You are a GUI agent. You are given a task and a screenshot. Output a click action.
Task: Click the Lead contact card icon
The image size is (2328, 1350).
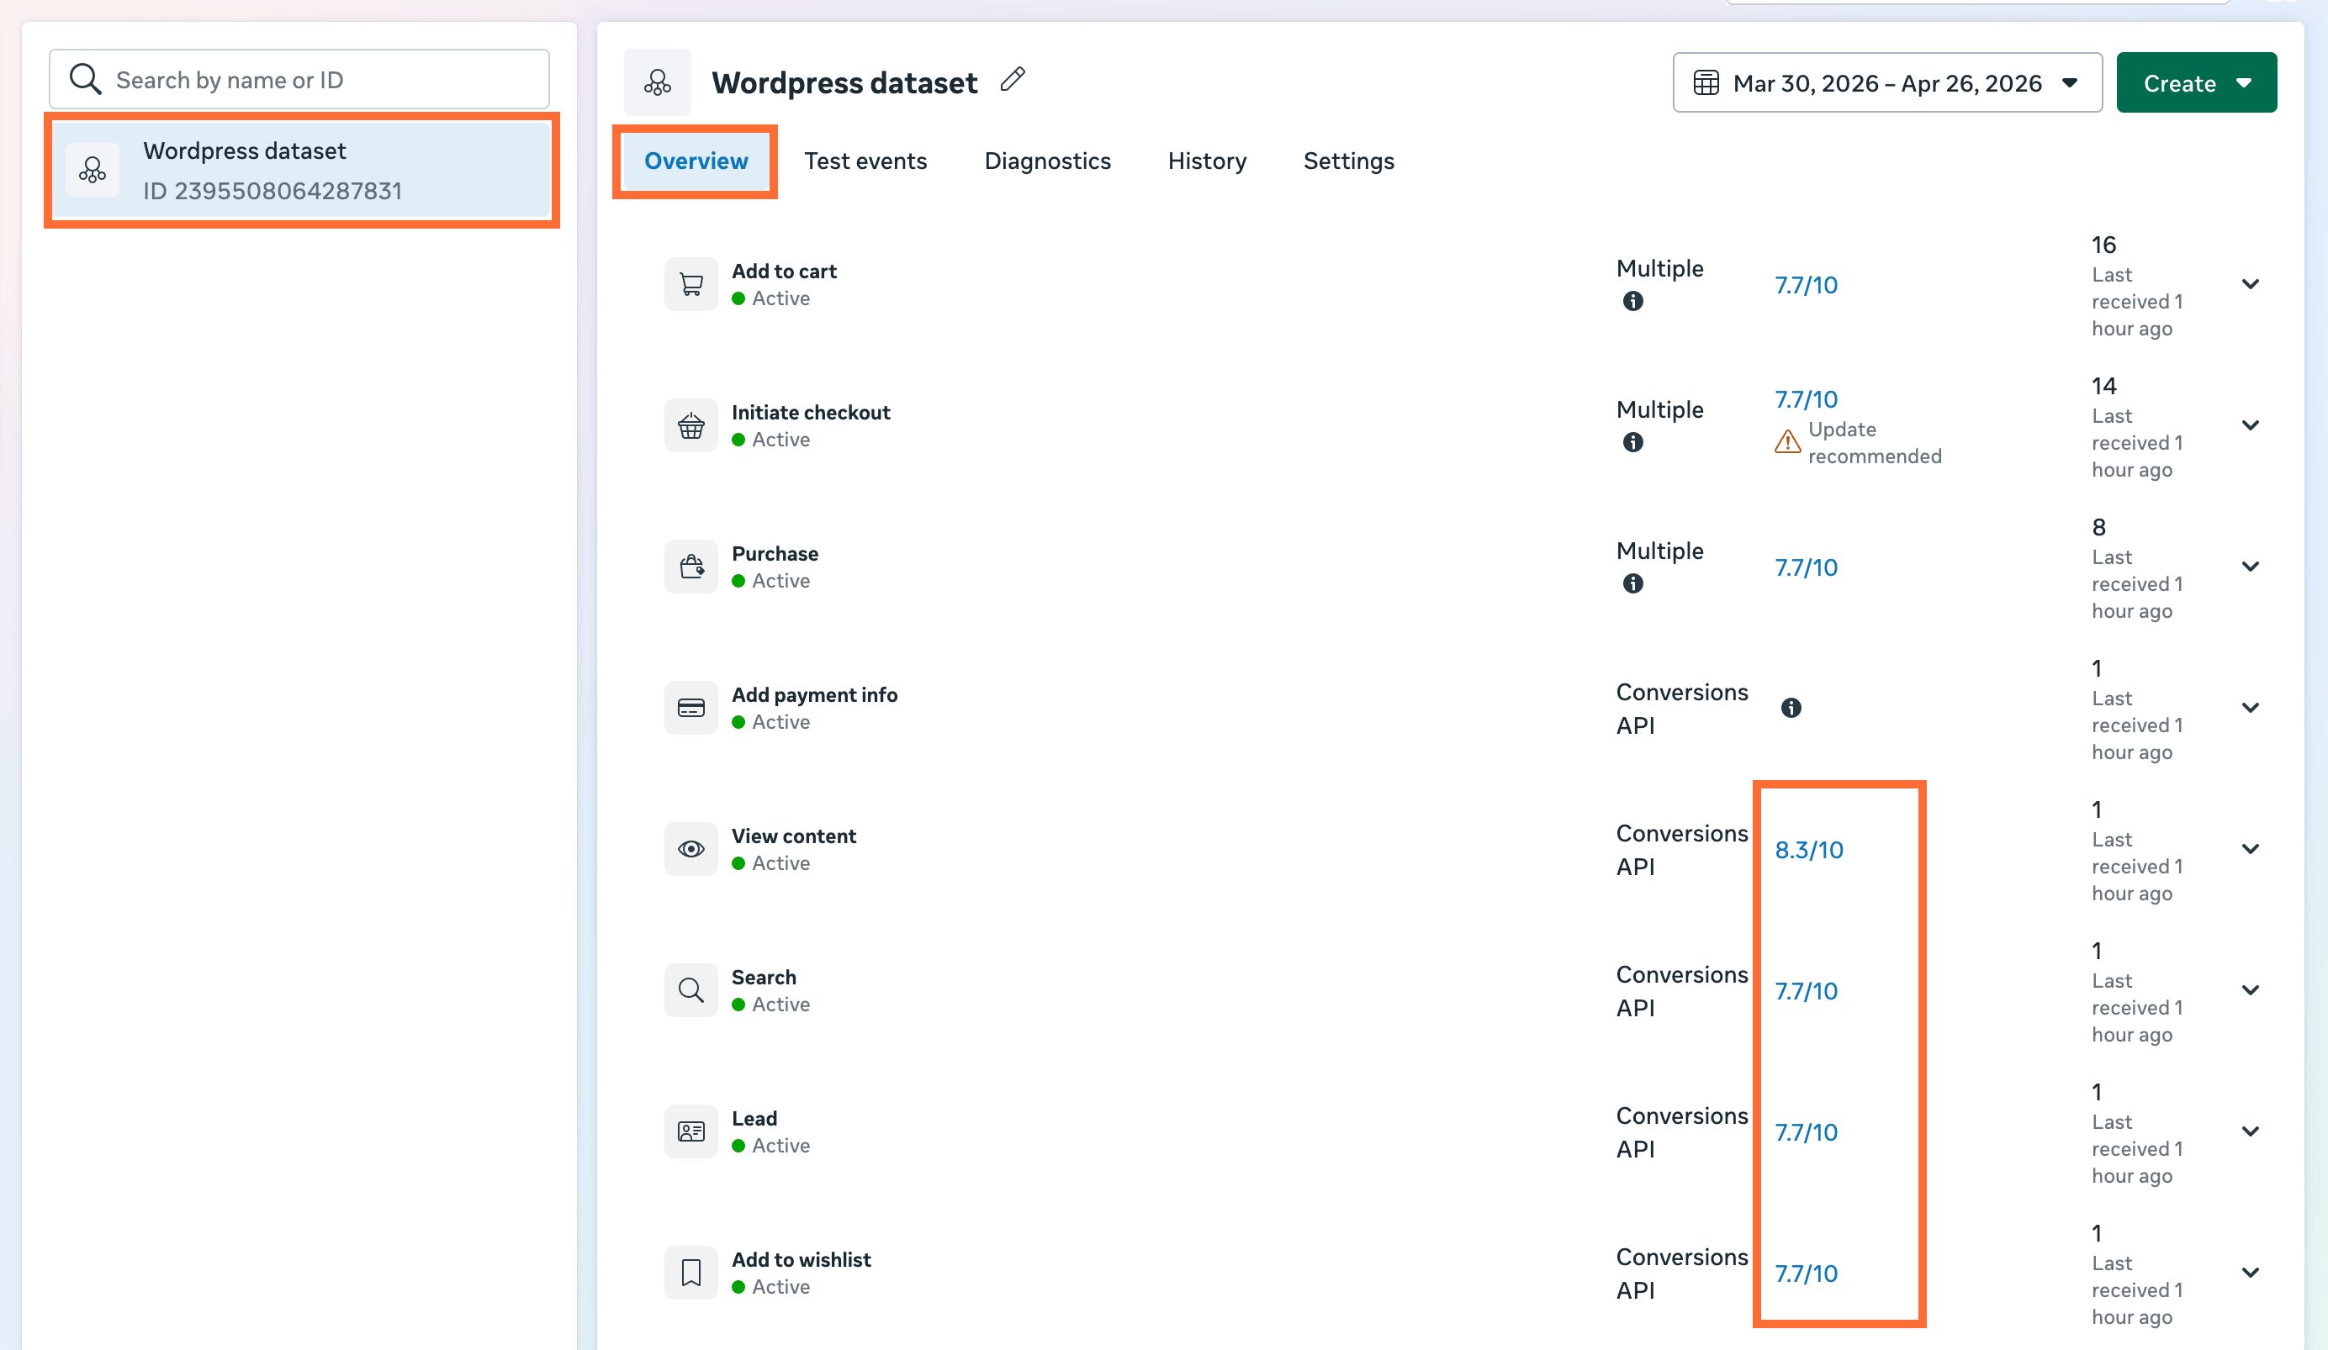tap(691, 1132)
